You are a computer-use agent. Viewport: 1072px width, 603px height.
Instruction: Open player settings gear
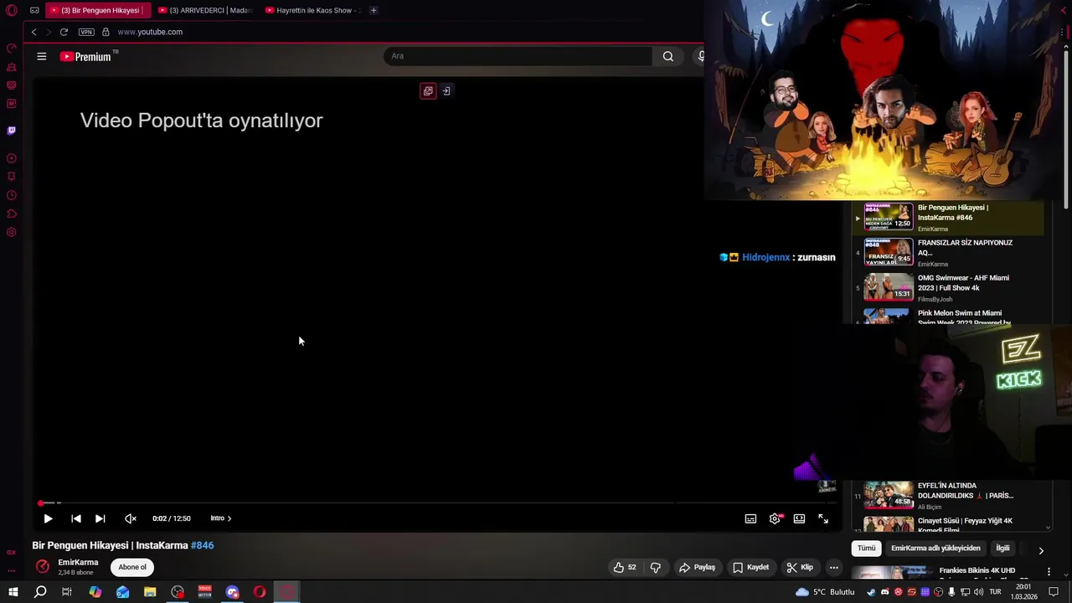775,518
